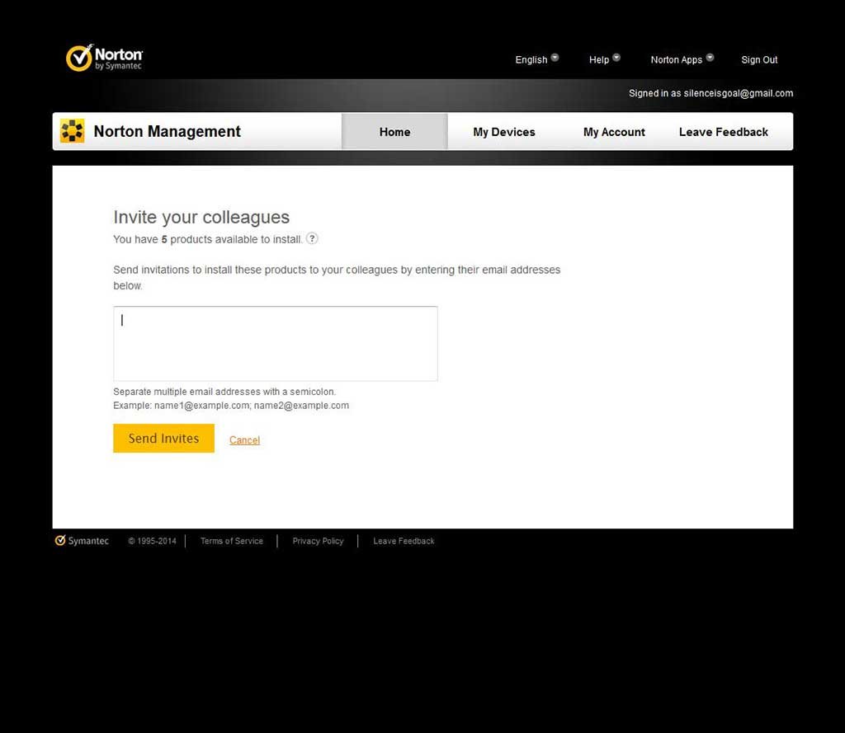Open the Leave Feedback tab in navigation bar
Viewport: 845px width, 733px height.
[723, 132]
